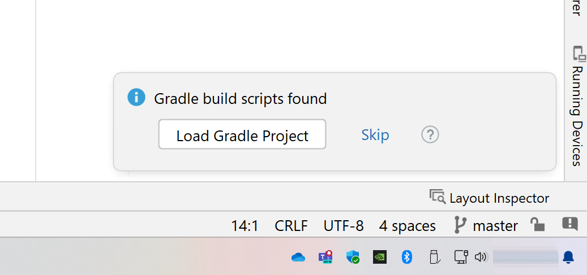587x275 pixels.
Task: Skip loading the Gradle project
Action: 375,135
